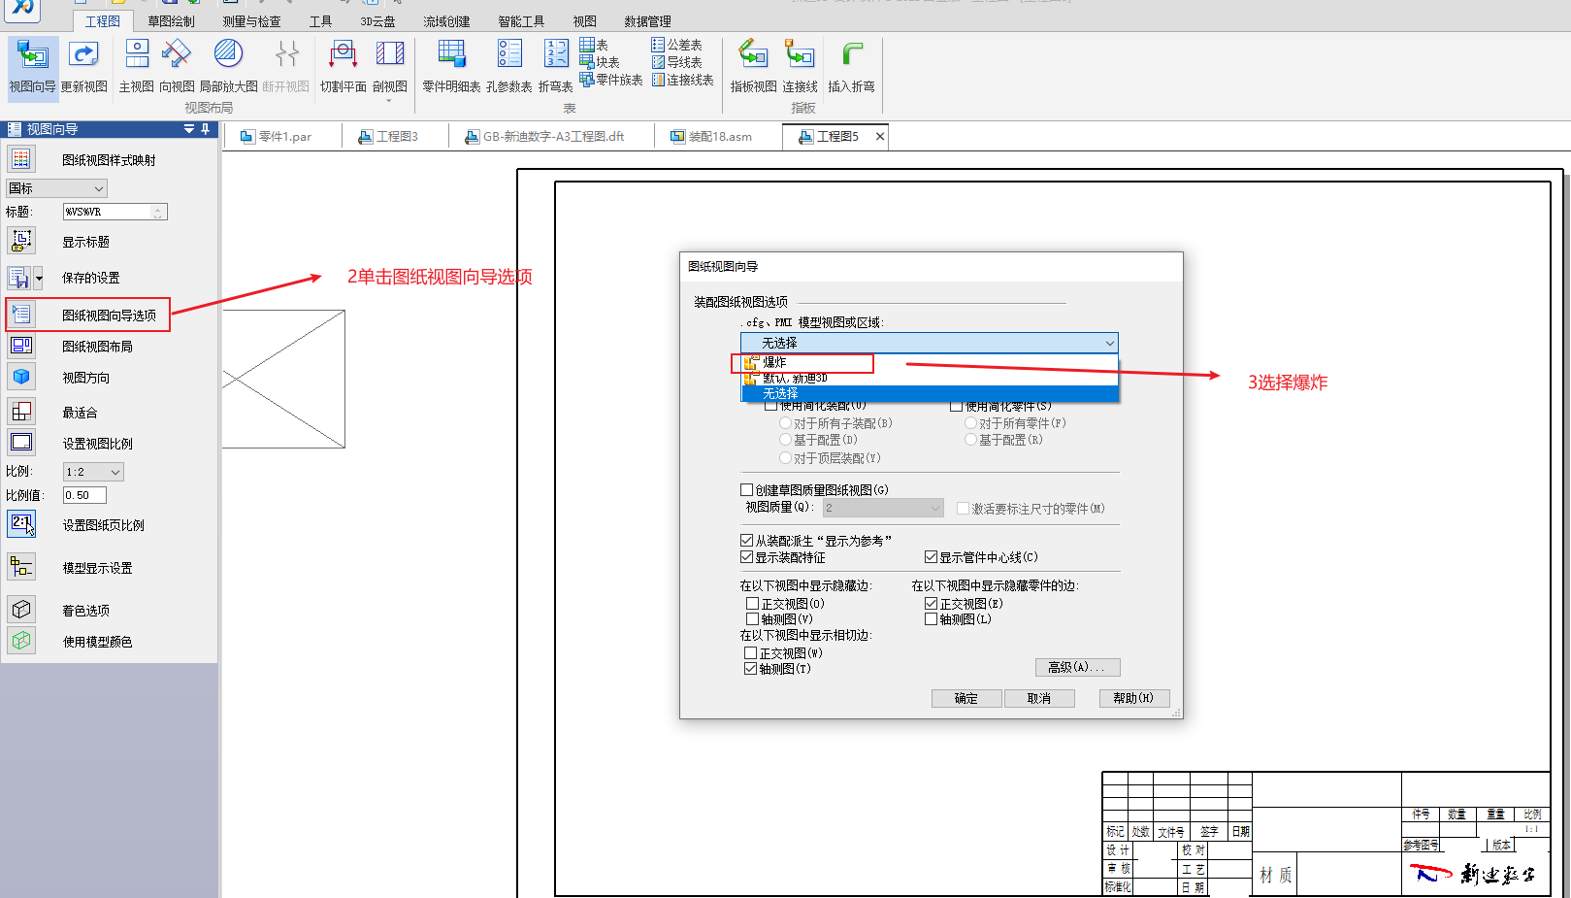Click the 视图方向 view orientation icon
Viewport: 1571px width, 898px height.
tap(21, 377)
